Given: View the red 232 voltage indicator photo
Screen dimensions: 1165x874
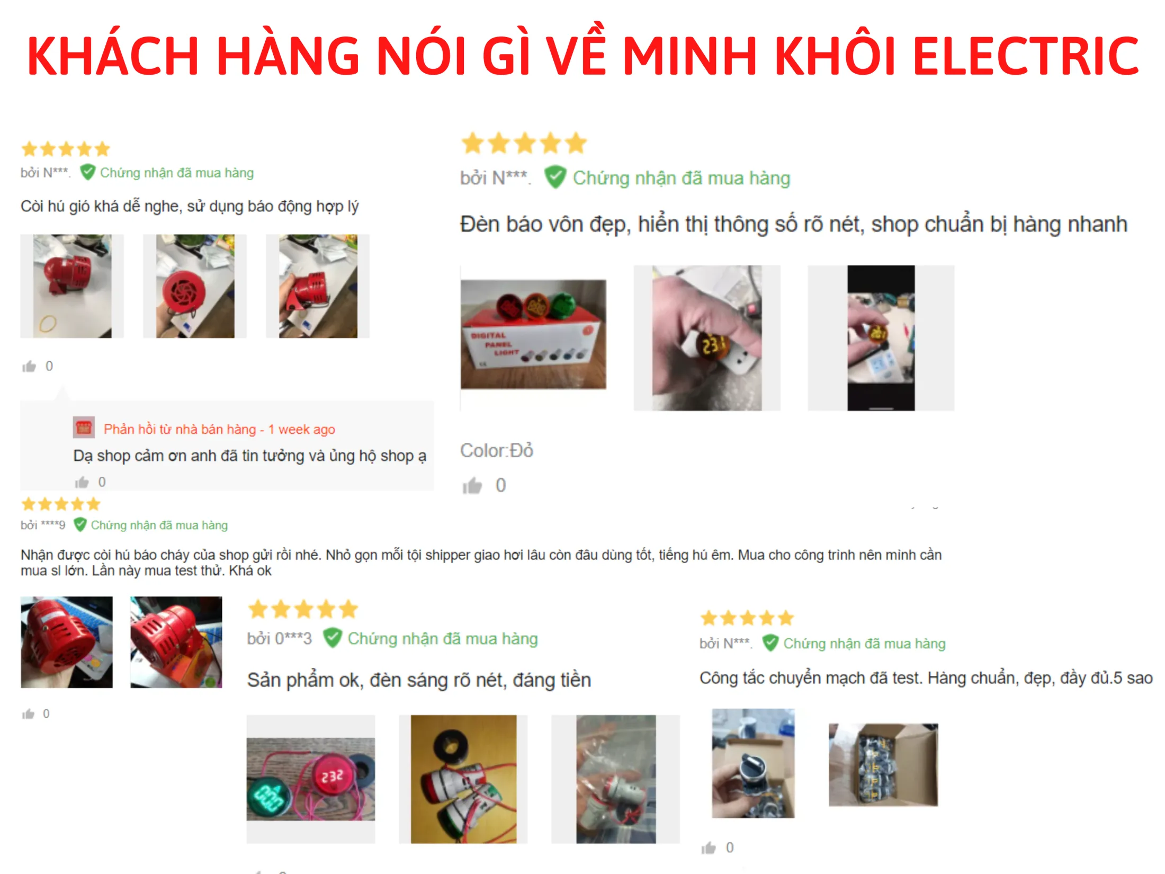Looking at the screenshot, I should coord(311,779).
